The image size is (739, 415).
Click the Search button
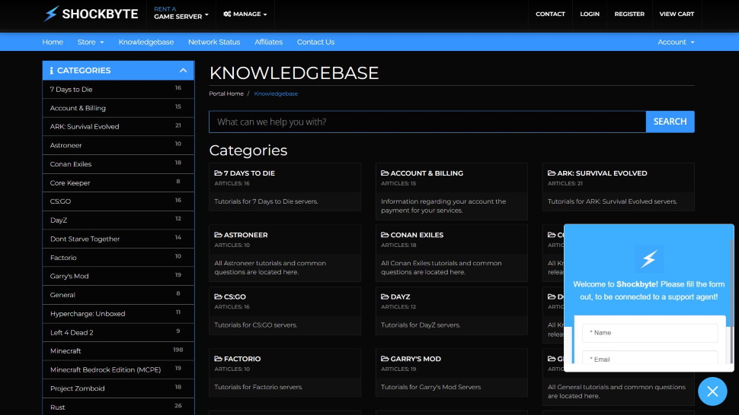click(x=670, y=122)
